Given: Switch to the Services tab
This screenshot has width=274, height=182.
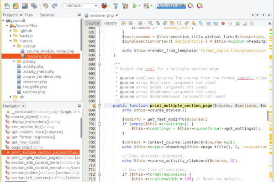Looking at the screenshot, I should tap(47, 15).
